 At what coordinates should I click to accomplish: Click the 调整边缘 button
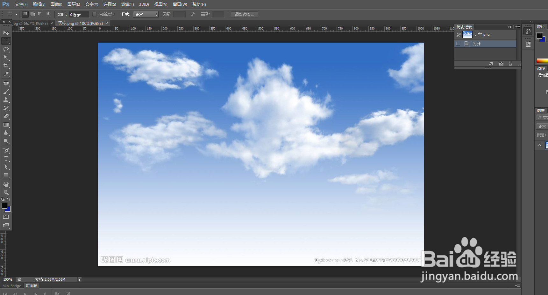click(244, 14)
